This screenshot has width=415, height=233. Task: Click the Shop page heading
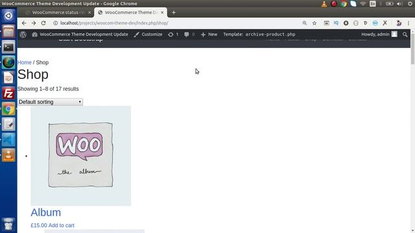click(x=33, y=74)
